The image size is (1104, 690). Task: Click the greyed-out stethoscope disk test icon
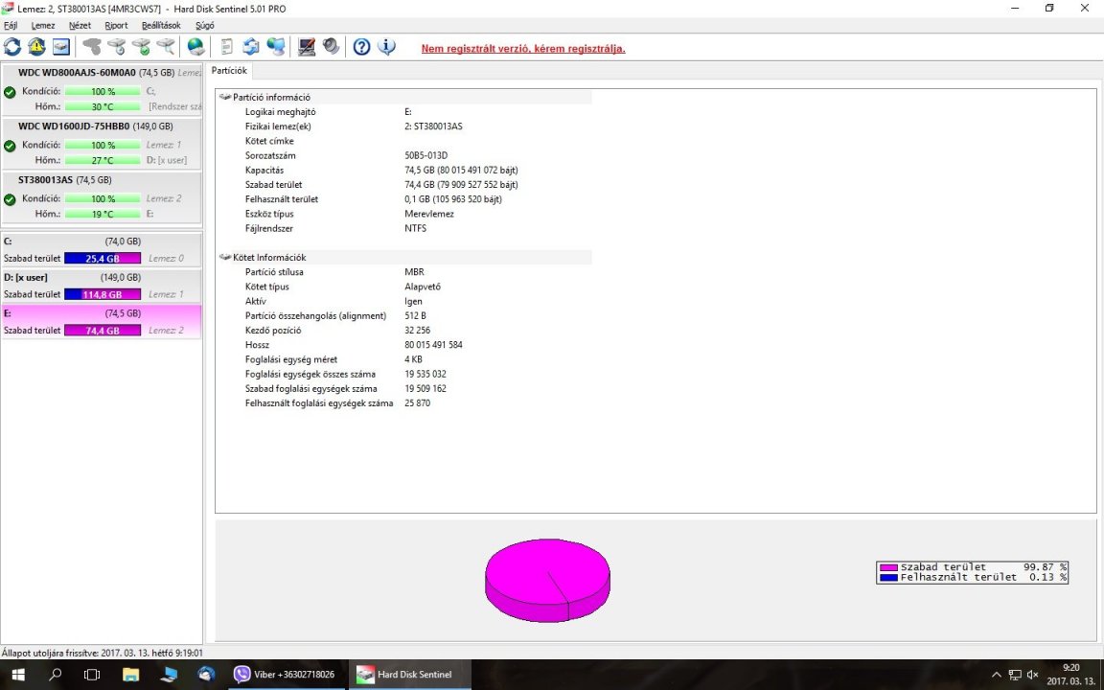pyautogui.click(x=92, y=47)
